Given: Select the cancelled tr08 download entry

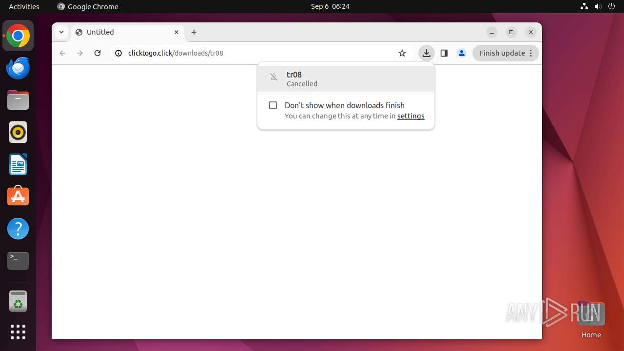Looking at the screenshot, I should pyautogui.click(x=346, y=78).
